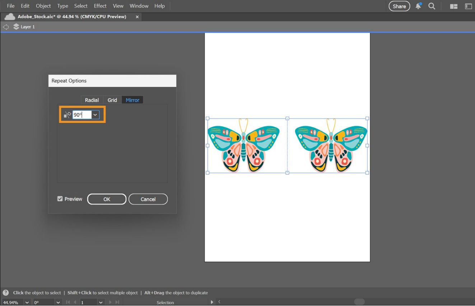This screenshot has height=306, width=475.
Task: Click the cloud document icon on the tab
Action: 10,16
